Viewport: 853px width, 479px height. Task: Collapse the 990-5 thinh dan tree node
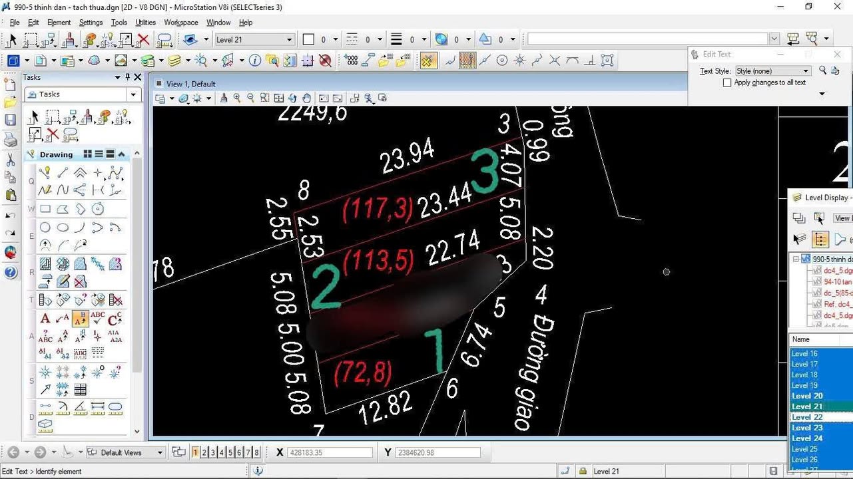pyautogui.click(x=796, y=259)
